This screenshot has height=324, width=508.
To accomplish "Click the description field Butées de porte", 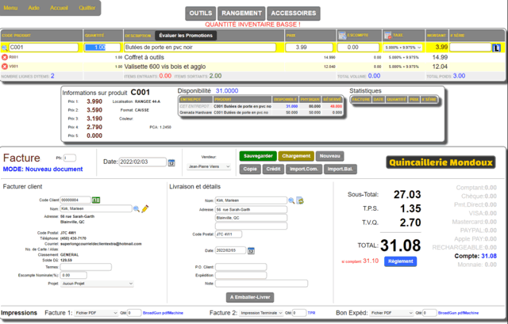I will (200, 48).
